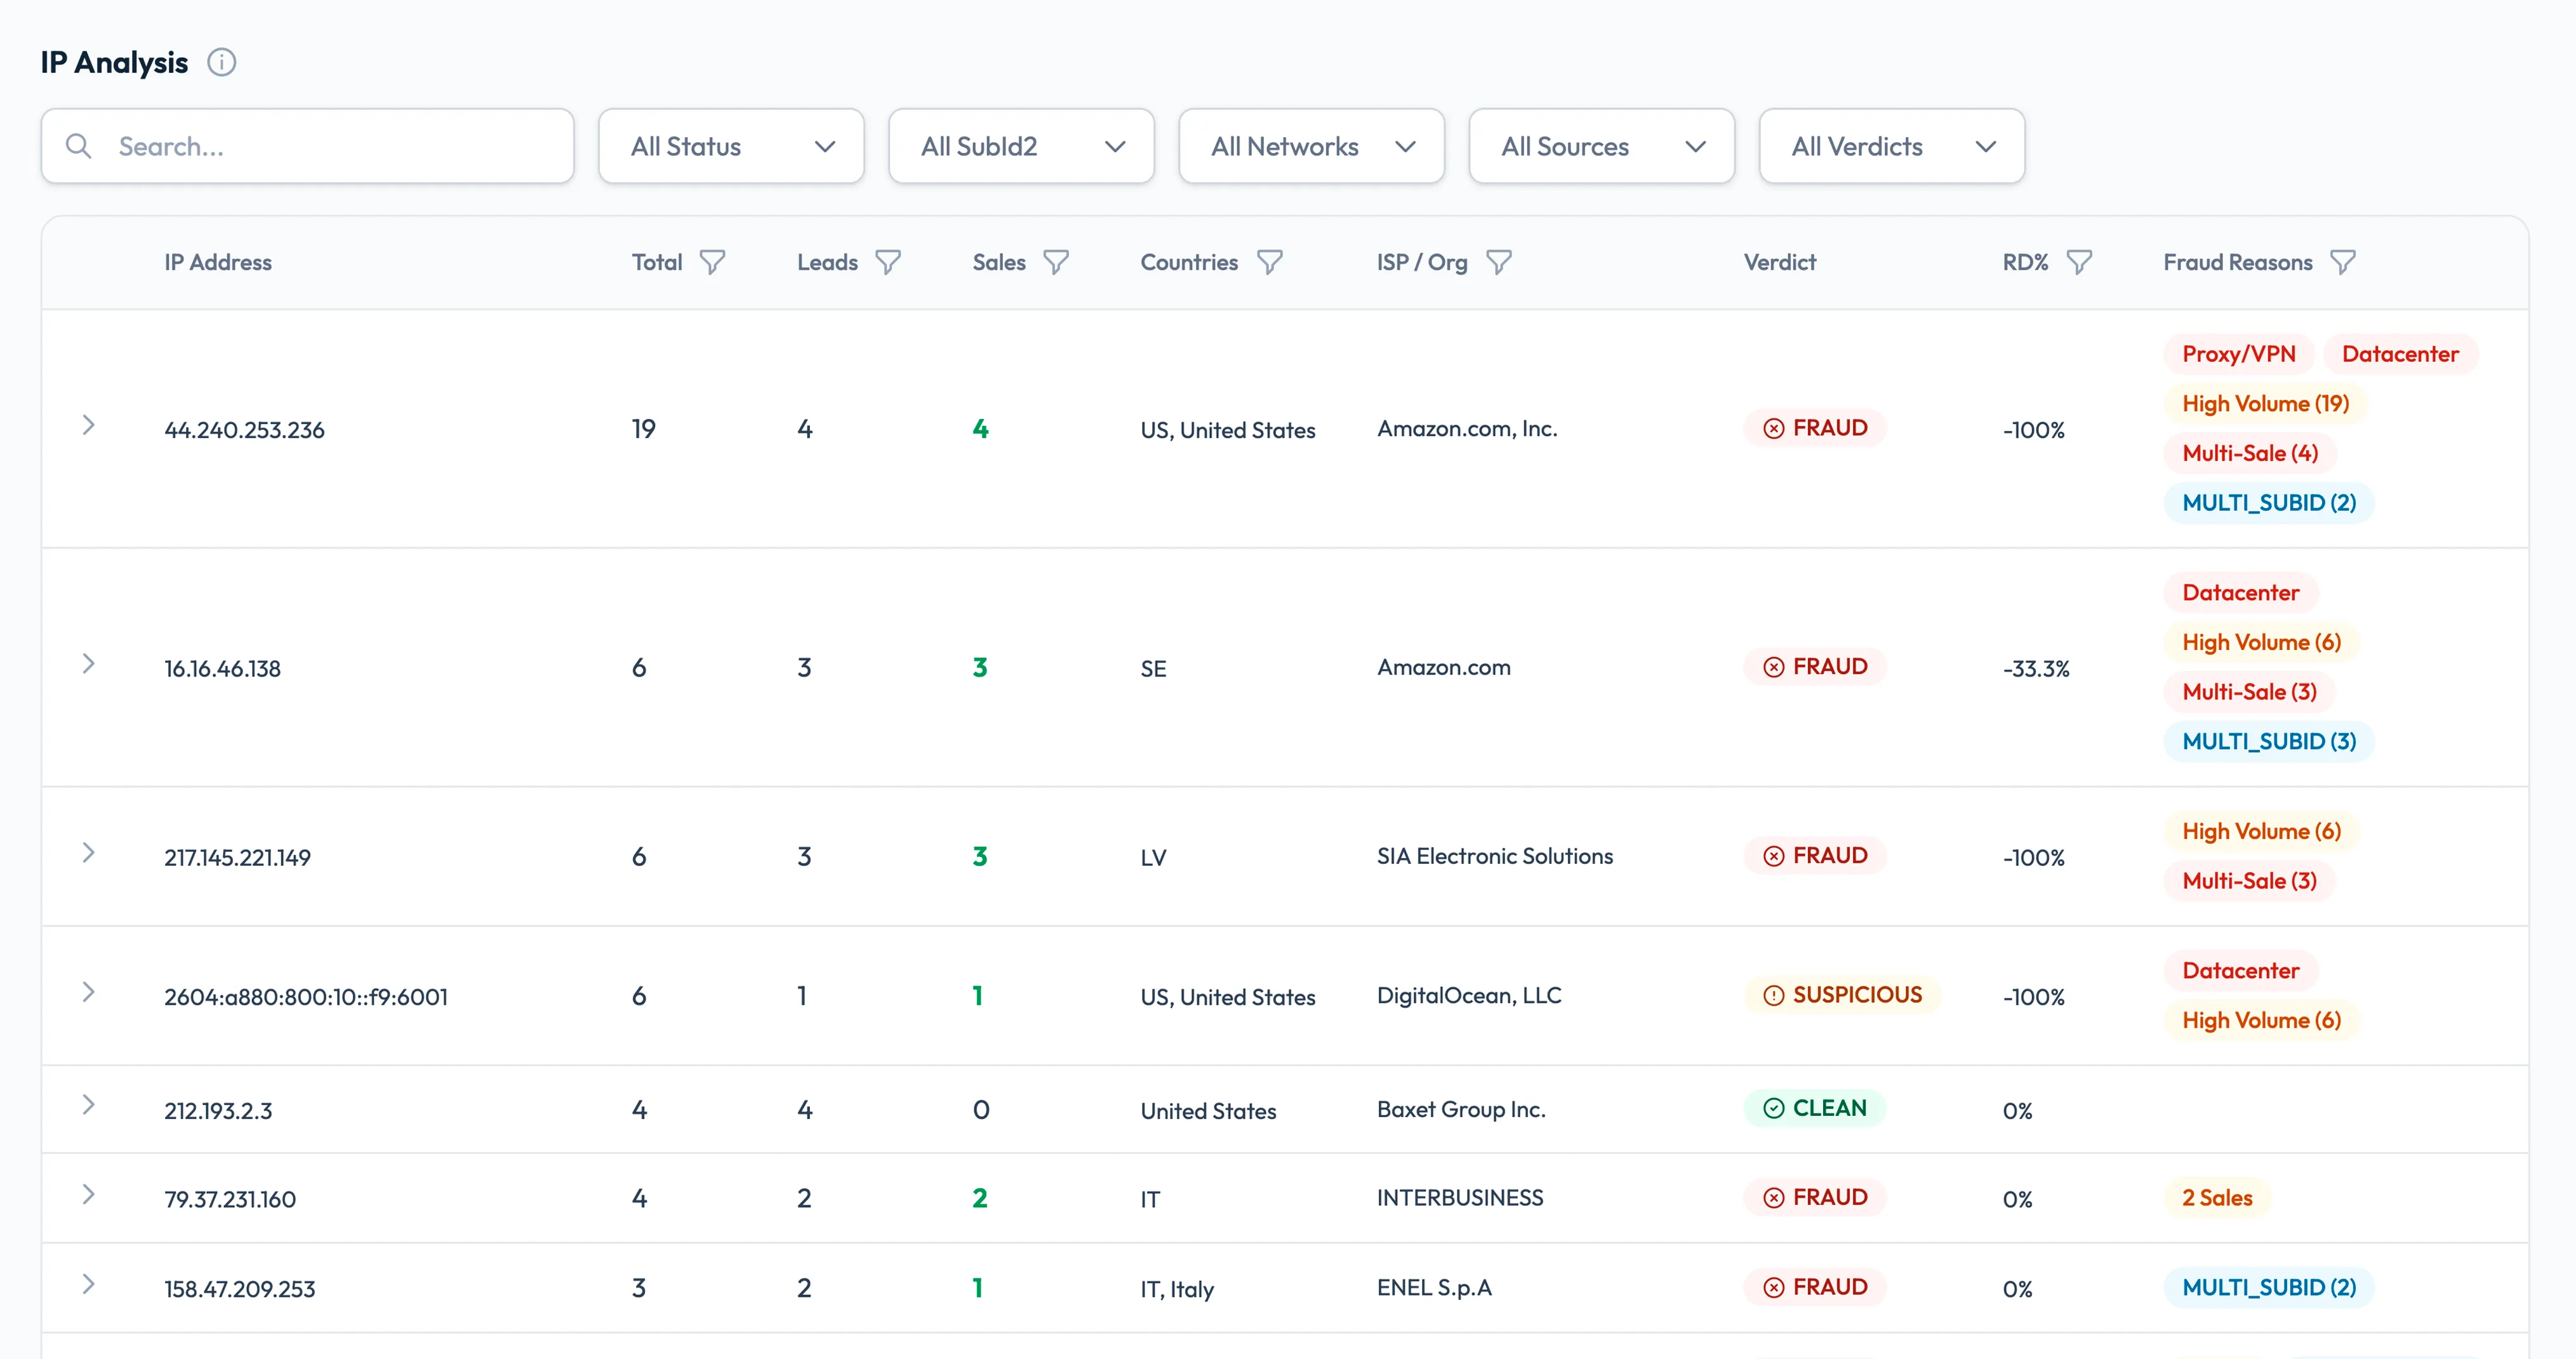
Task: Expand the 212.193.2.3 row
Action: click(88, 1105)
